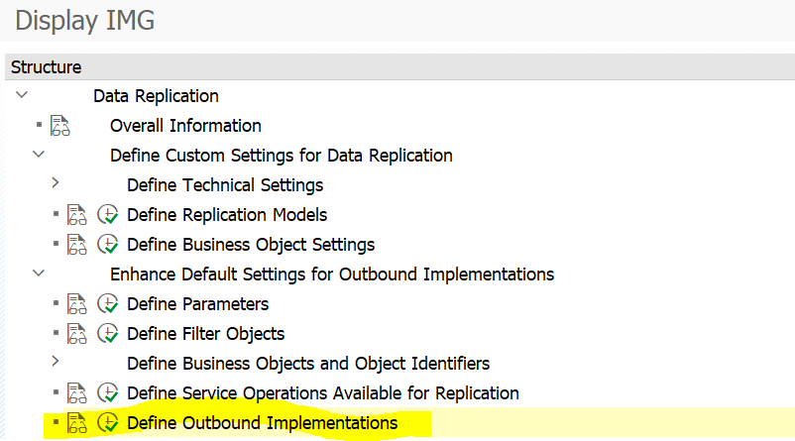Execute IMG activity Define Business Object Settings

(108, 245)
